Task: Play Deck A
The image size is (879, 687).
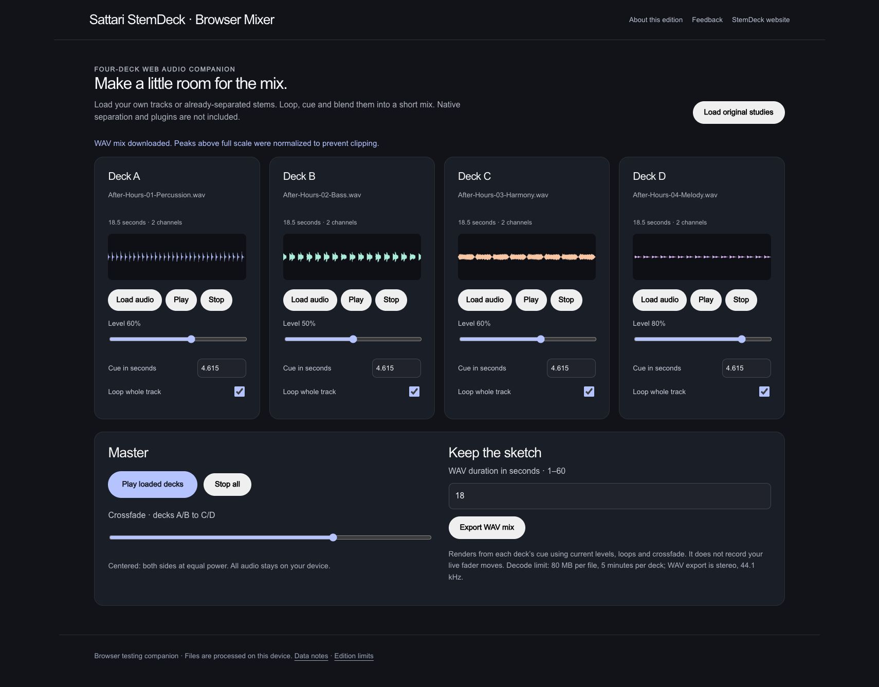Action: pyautogui.click(x=181, y=300)
